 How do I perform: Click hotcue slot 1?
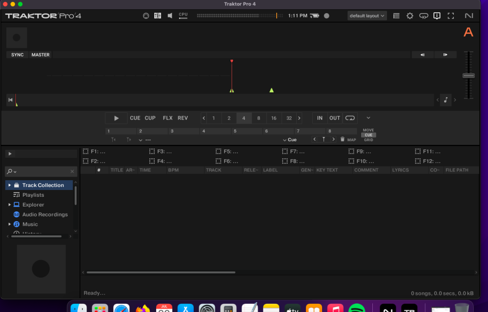pyautogui.click(x=121, y=131)
